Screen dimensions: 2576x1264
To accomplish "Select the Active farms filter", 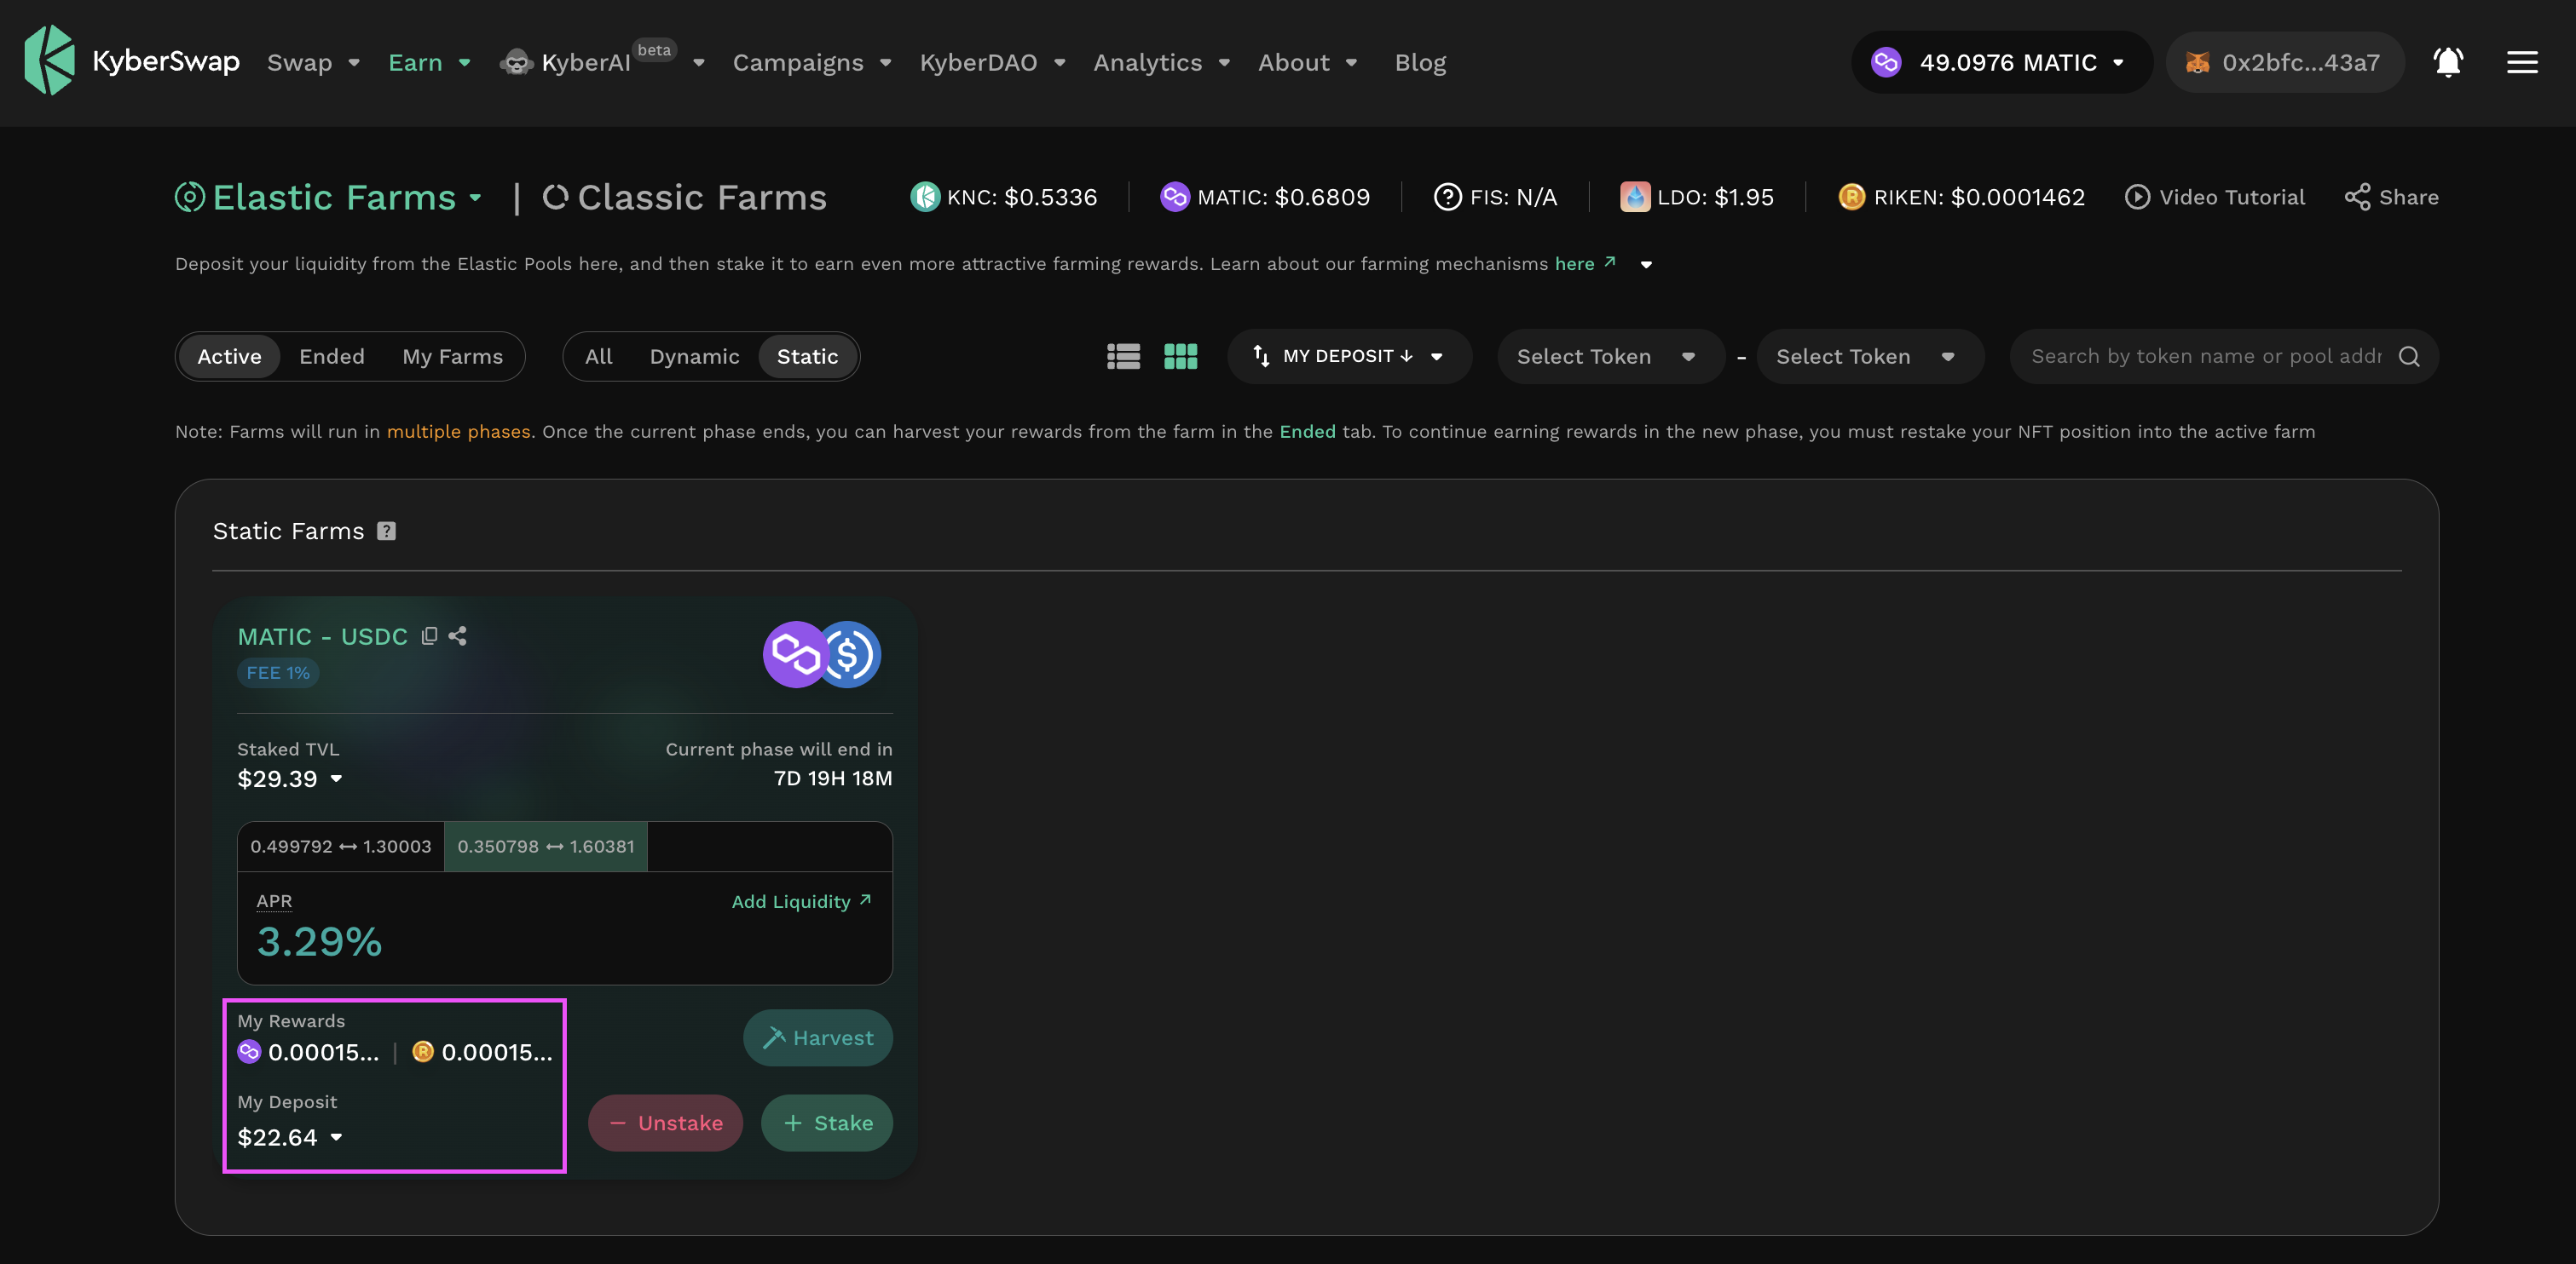I will tap(229, 357).
